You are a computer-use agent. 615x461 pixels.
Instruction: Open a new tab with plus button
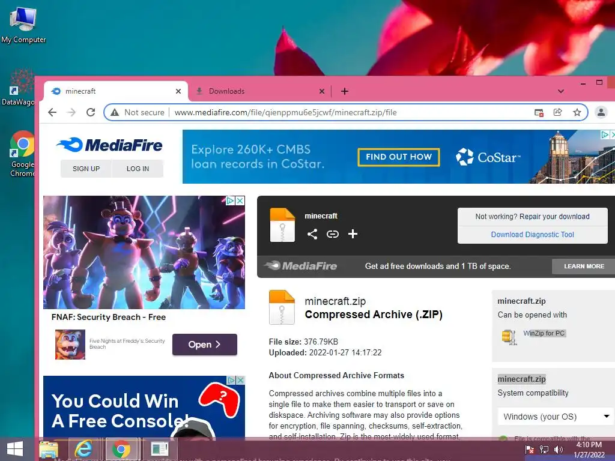(x=345, y=91)
